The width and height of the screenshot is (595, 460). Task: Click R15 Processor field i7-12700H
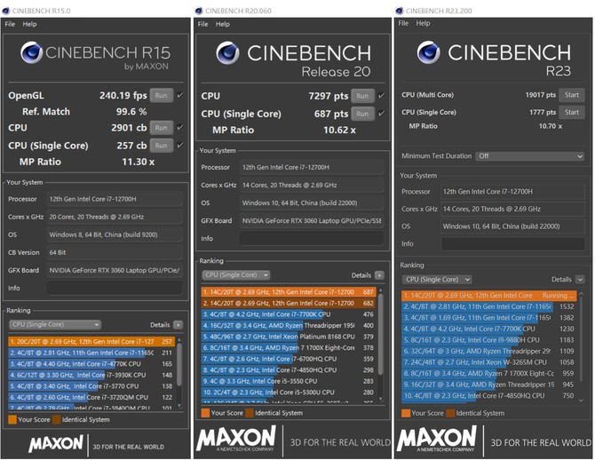(115, 199)
